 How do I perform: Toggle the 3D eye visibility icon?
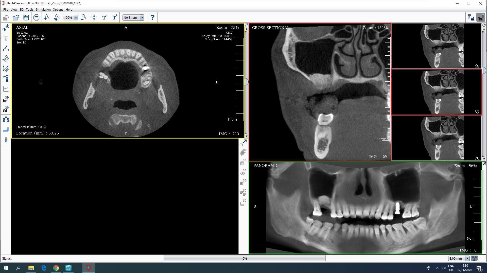(243, 172)
